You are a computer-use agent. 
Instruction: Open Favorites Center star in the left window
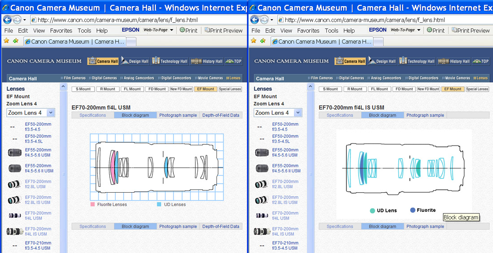[x=6, y=41]
